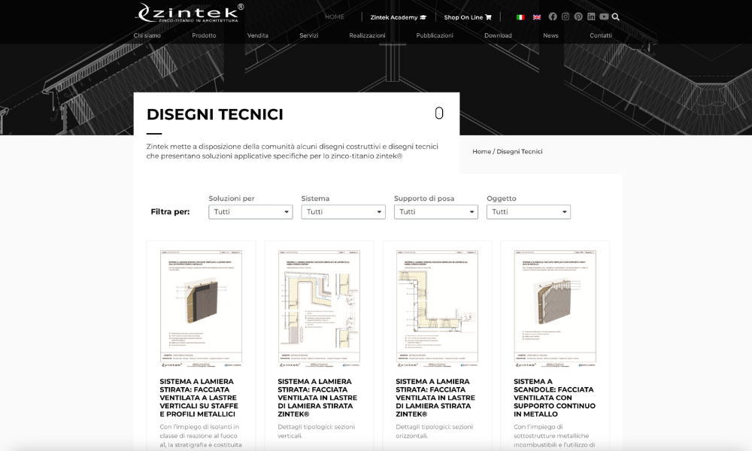Open the LinkedIn icon
The width and height of the screenshot is (752, 451).
click(x=591, y=17)
